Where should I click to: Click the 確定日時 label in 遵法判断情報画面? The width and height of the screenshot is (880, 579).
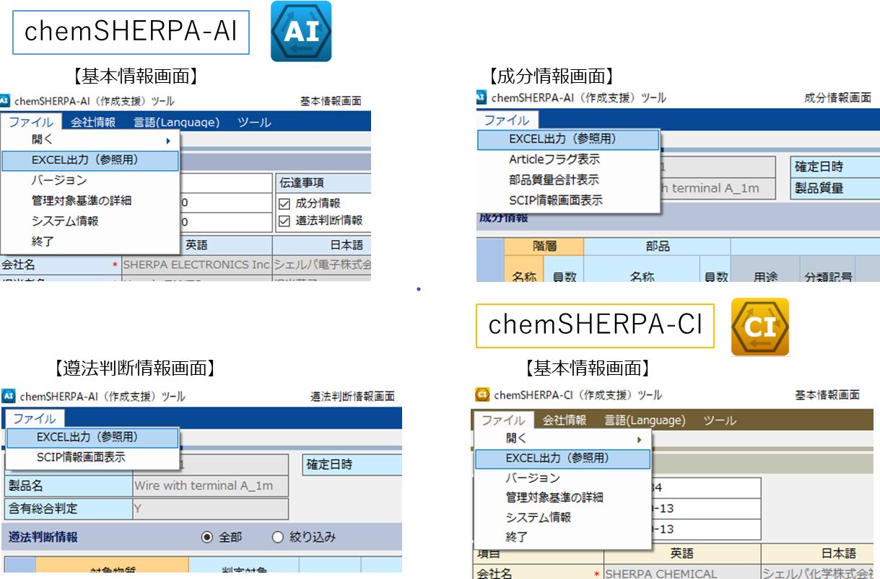tap(352, 465)
